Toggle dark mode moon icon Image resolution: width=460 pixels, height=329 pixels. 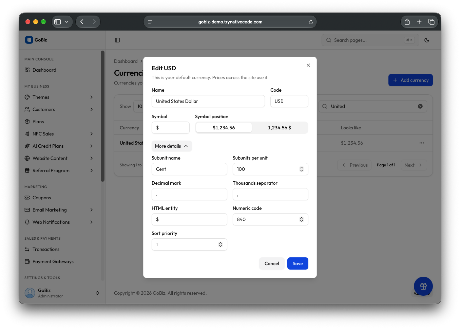427,40
